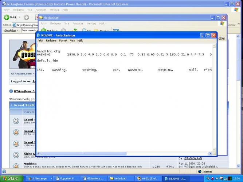Click the forum status icon beside Modding
This screenshot has height=182, width=243.
tap(16, 166)
